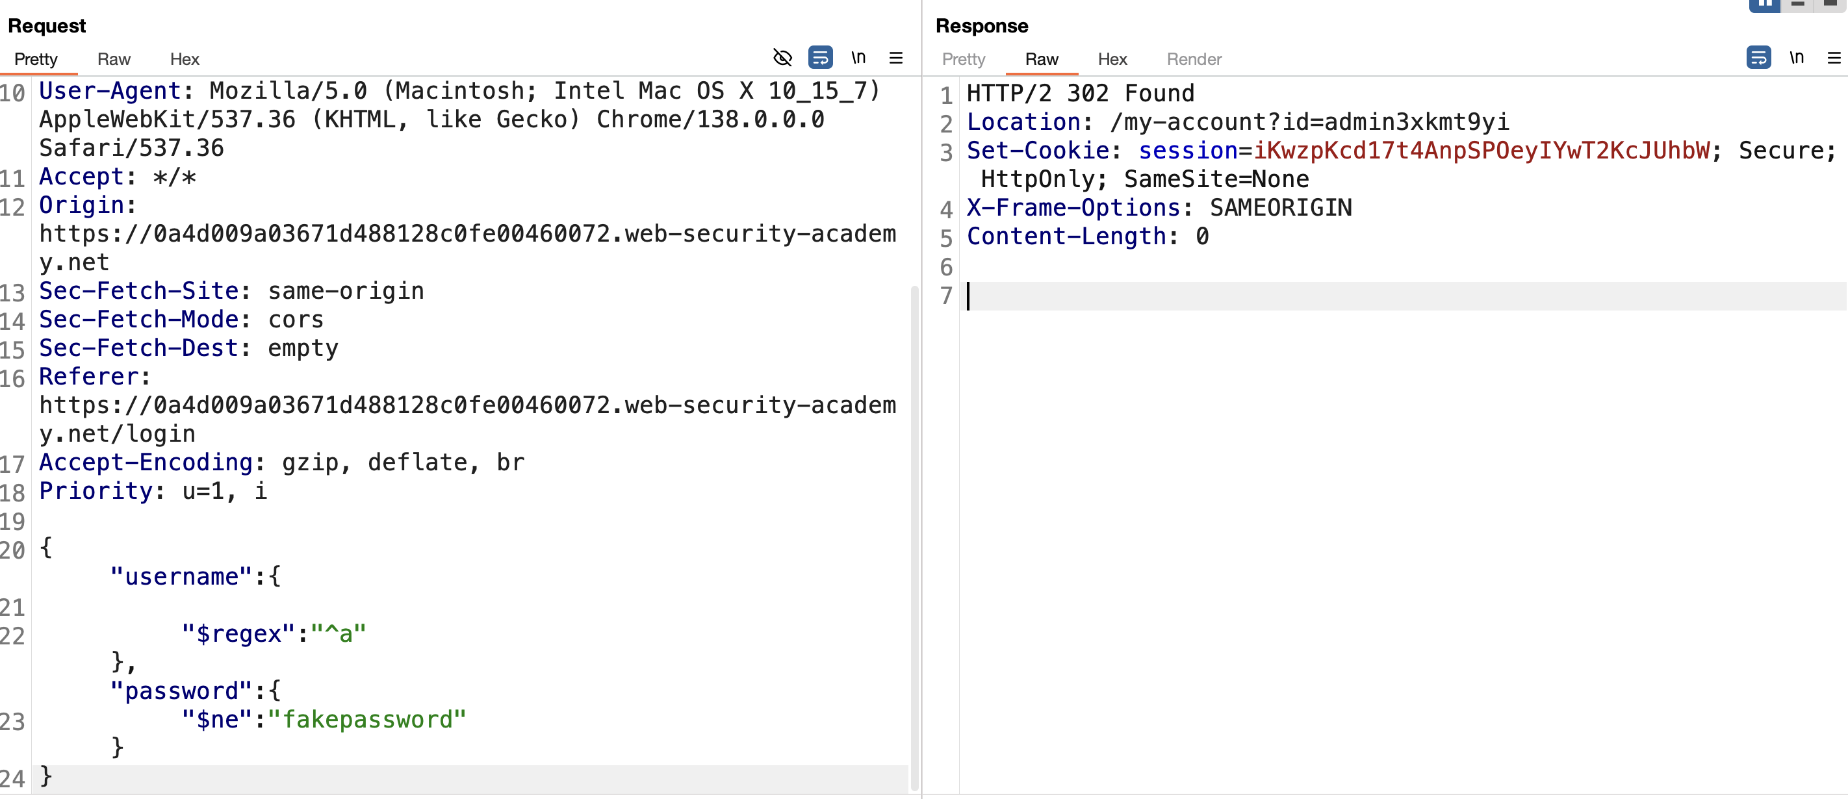Screen dimensions: 1848x799
Task: Click the Location header name in response
Action: point(1023,122)
